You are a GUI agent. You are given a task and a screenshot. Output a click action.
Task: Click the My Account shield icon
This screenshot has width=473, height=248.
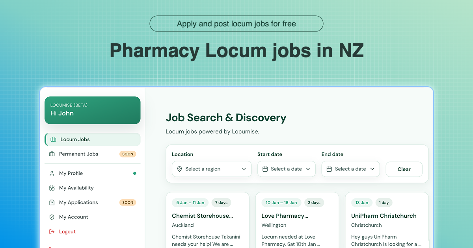[x=52, y=217]
